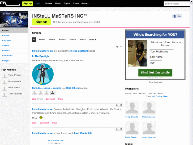This screenshot has width=193, height=145.
Task: Select the Topics stream filter tab
Action: [72, 40]
